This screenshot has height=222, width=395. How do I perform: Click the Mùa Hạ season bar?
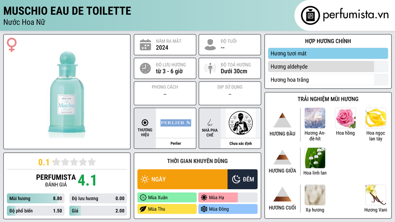click(x=228, y=198)
